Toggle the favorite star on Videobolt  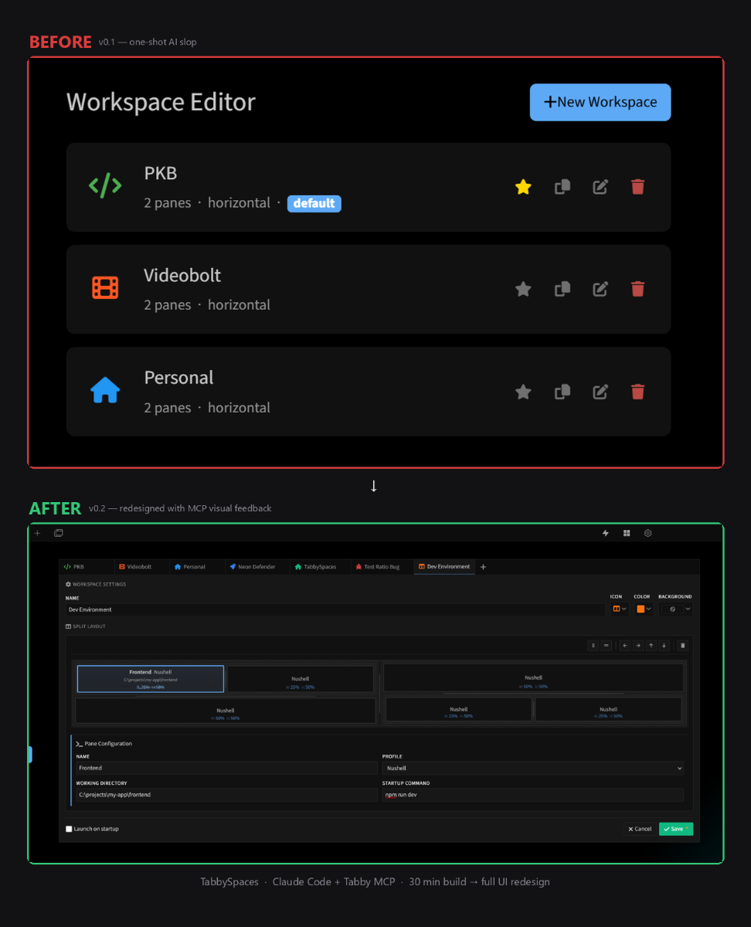pyautogui.click(x=523, y=289)
